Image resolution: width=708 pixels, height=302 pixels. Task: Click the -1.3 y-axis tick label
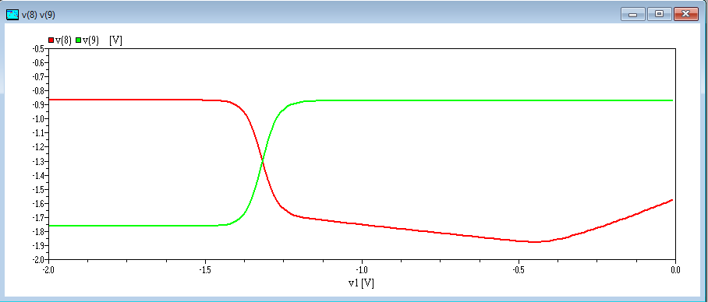point(37,161)
